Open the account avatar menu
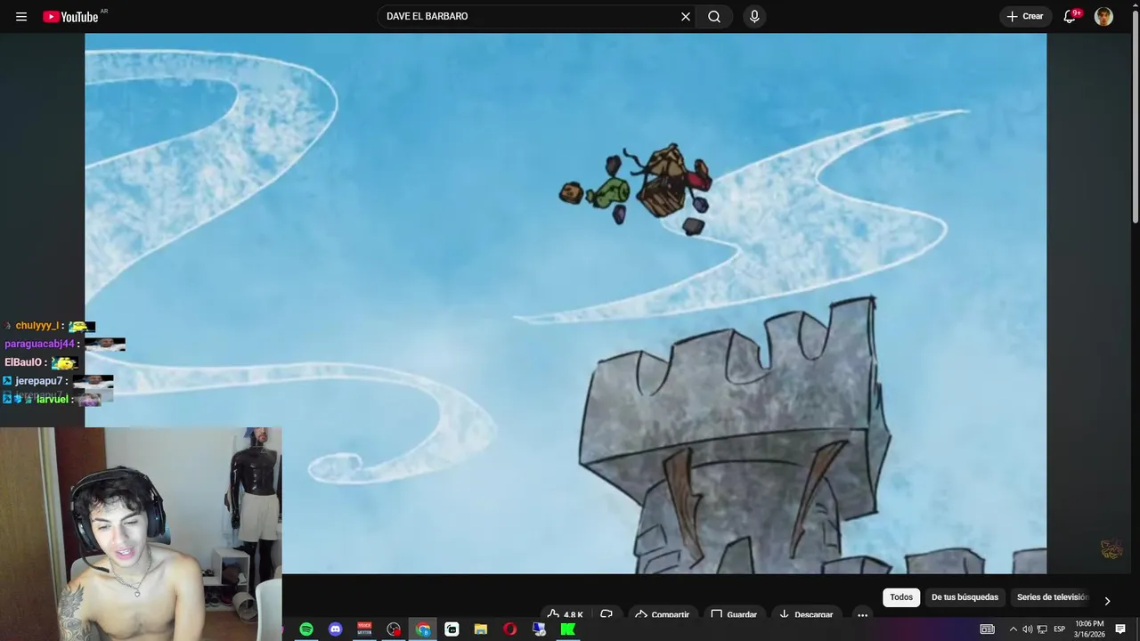 pyautogui.click(x=1103, y=17)
